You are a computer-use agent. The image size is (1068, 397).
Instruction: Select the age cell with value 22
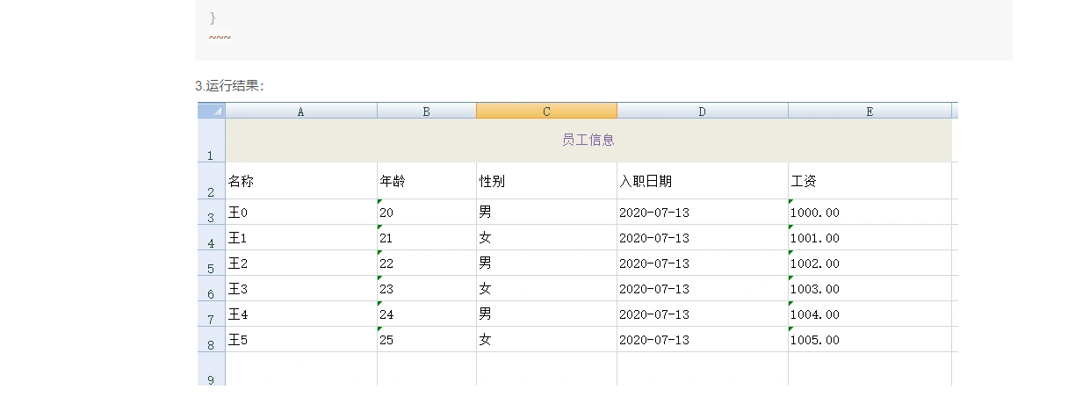pos(427,263)
